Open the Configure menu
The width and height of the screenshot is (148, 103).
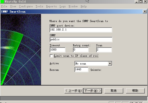pyautogui.click(x=26, y=6)
